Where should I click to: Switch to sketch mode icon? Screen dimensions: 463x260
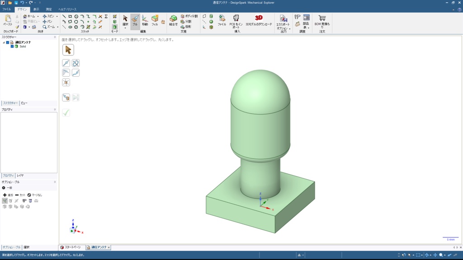tap(114, 17)
